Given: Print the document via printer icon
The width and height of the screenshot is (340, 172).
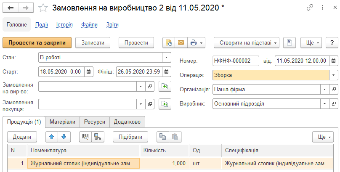Looking at the screenshot, I should 194,42.
